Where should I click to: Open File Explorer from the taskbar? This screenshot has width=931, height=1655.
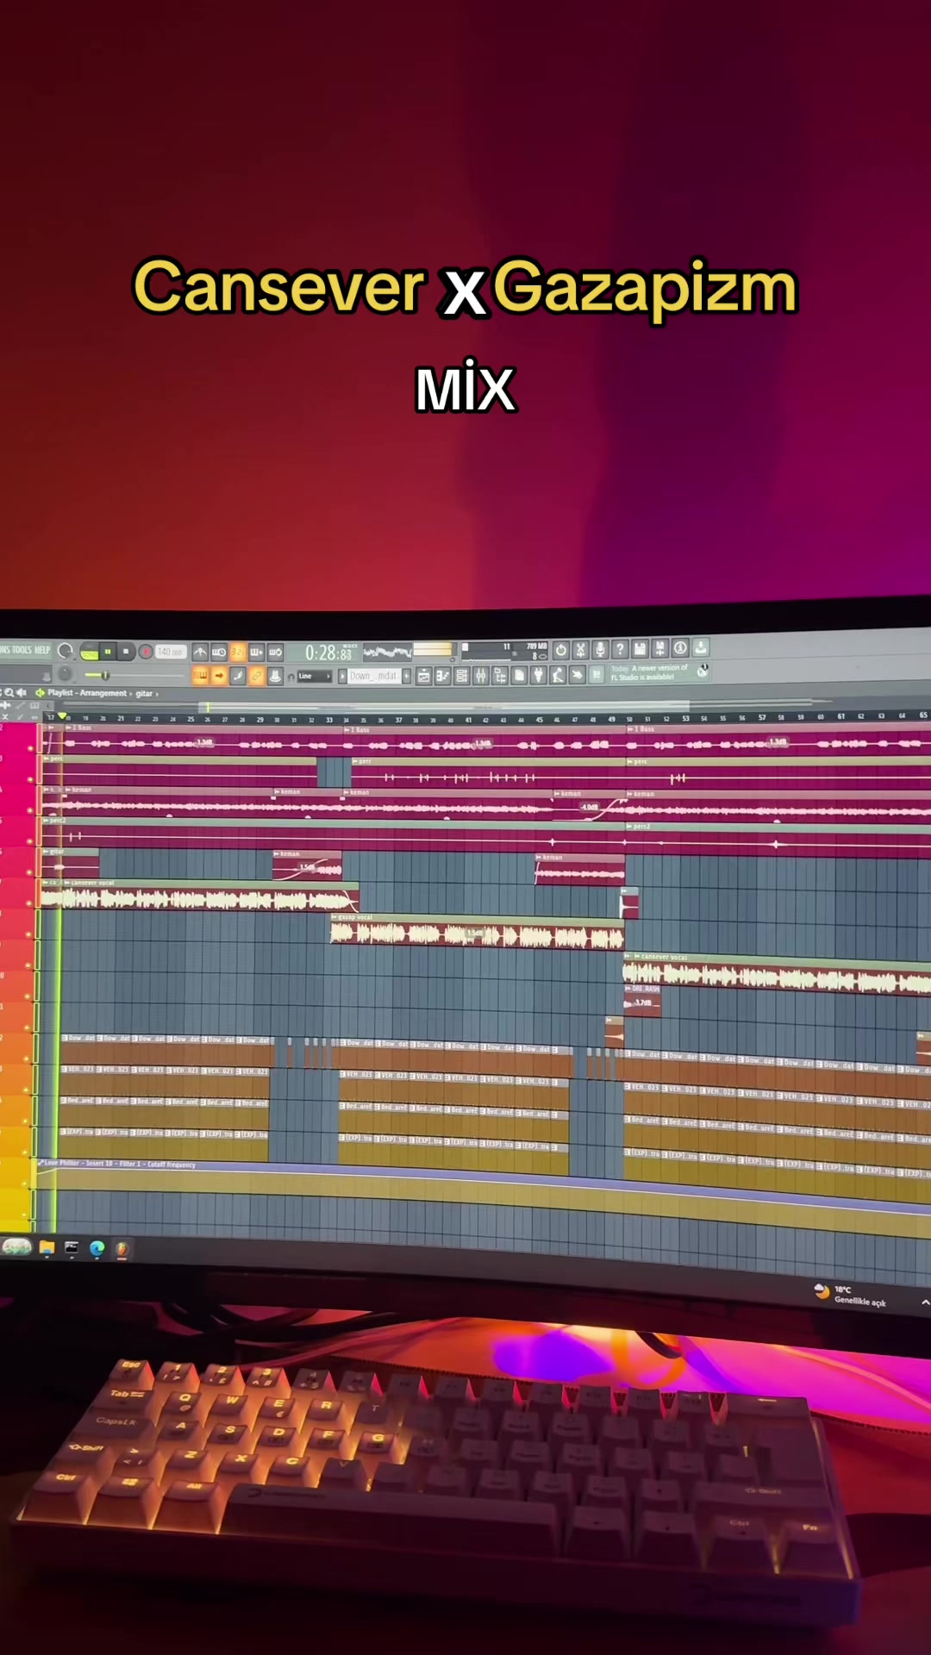[x=47, y=1247]
